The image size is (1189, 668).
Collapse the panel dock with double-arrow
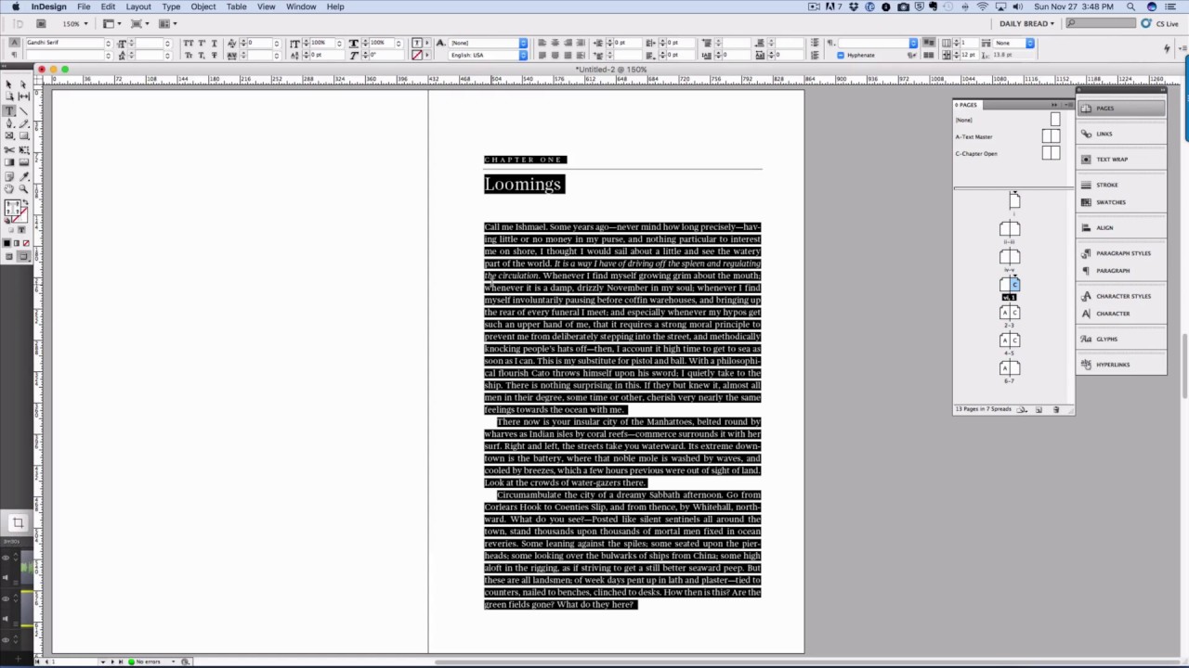click(1162, 91)
